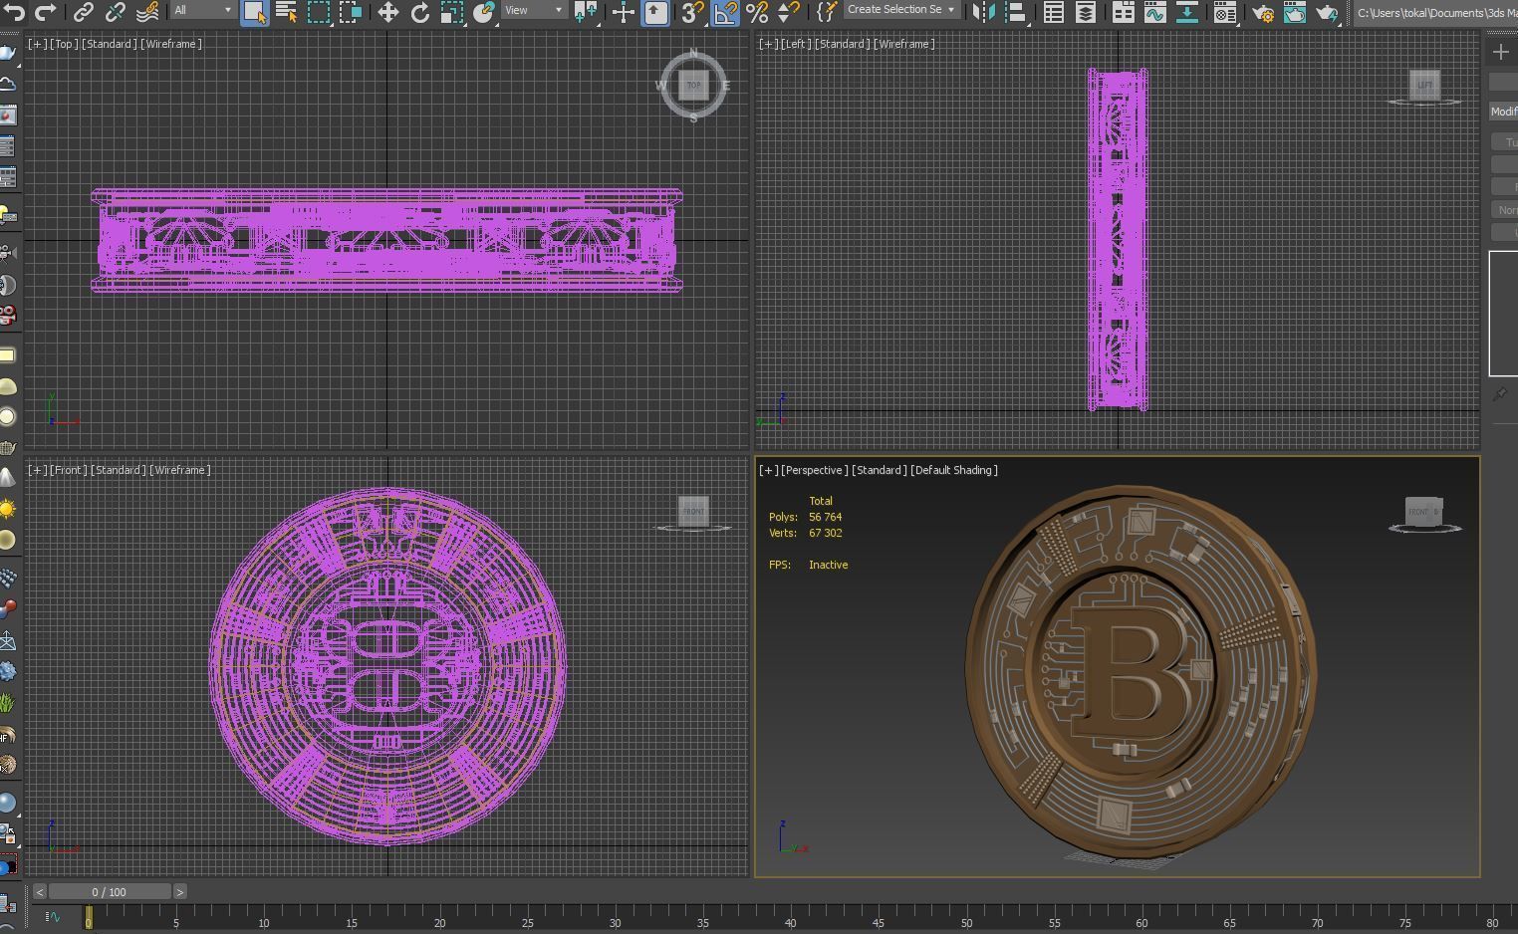Click the Create panel plus tab
The width and height of the screenshot is (1518, 934).
pos(1501,52)
